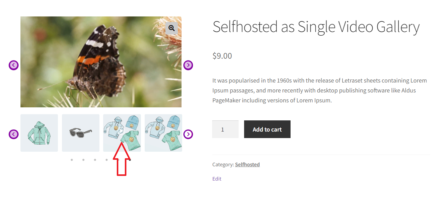Screen dimensions: 447x197
Task: Click the Selfhosted category link
Action: click(247, 164)
